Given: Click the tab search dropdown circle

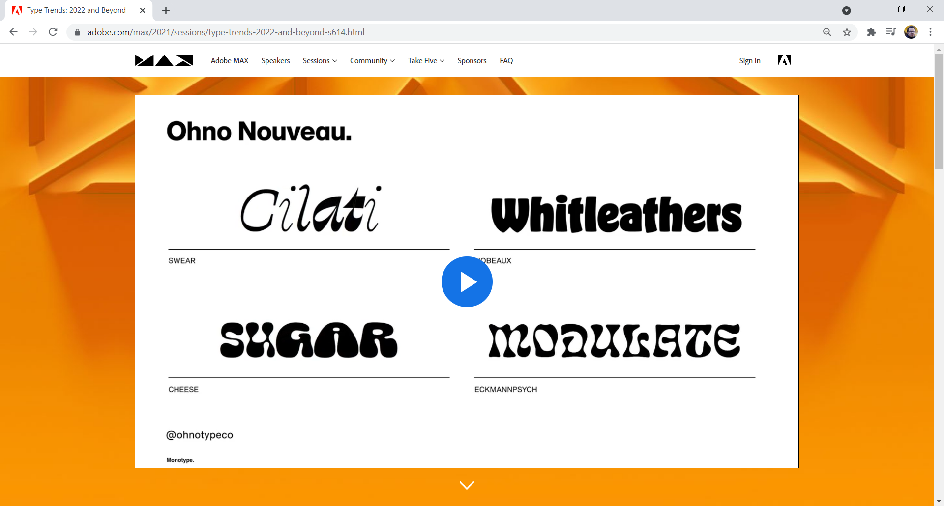Looking at the screenshot, I should coord(846,10).
